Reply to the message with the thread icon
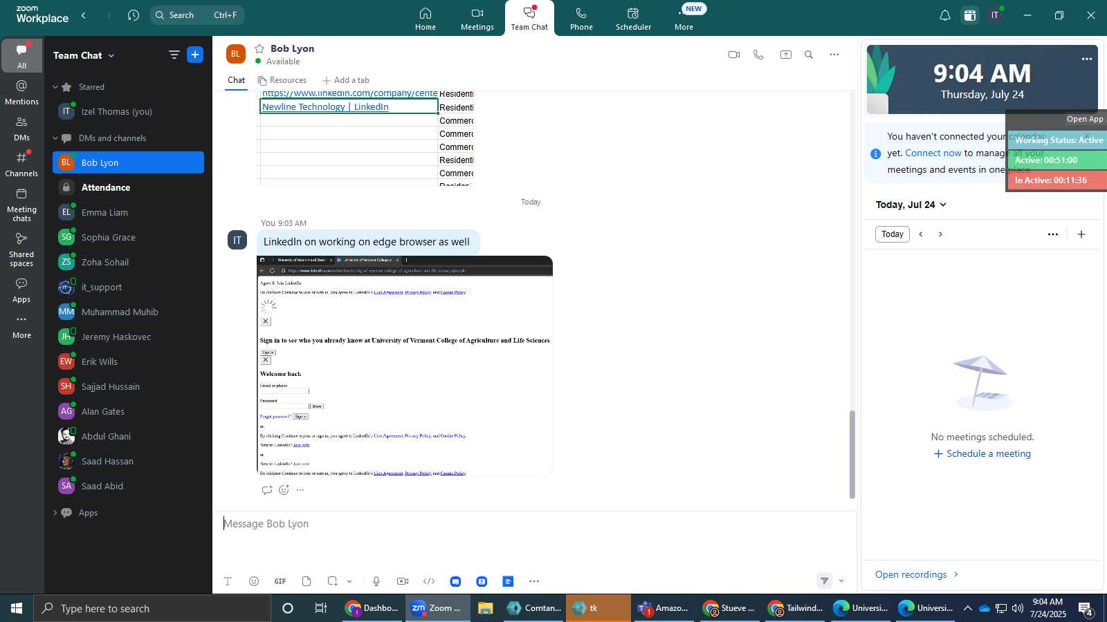This screenshot has width=1107, height=622. point(267,490)
